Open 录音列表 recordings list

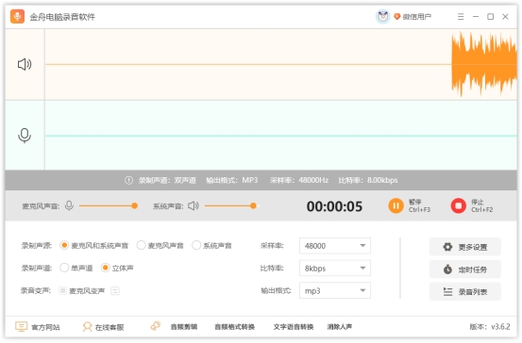465,292
